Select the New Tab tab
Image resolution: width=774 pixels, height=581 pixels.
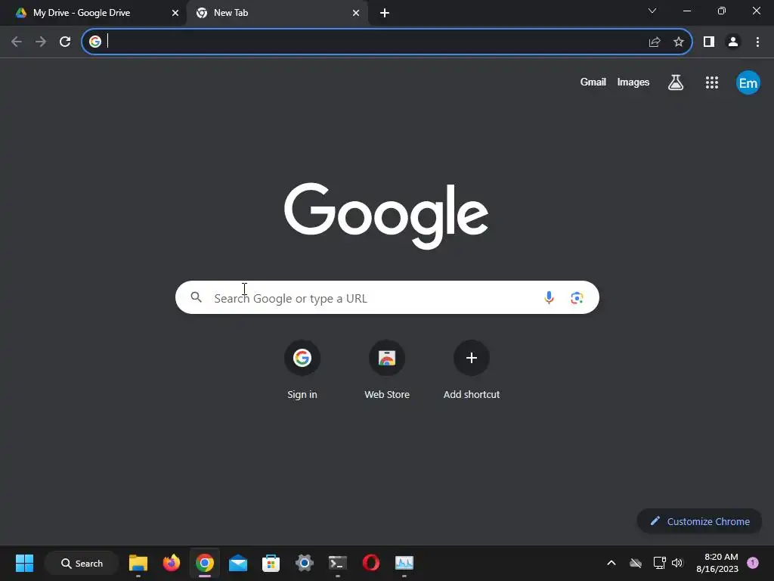click(x=277, y=13)
